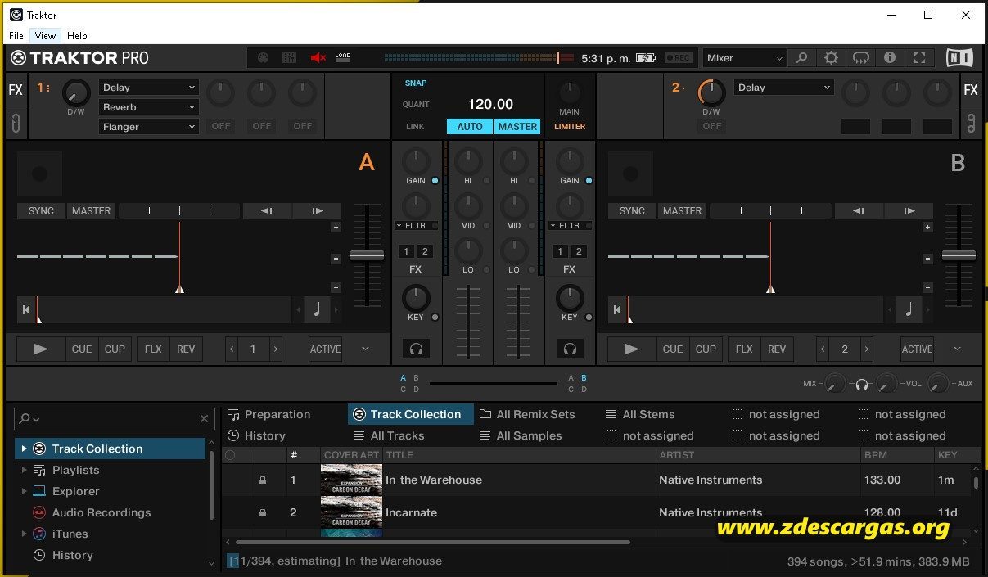
Task: Toggle AUTO master clock mode
Action: coord(470,127)
